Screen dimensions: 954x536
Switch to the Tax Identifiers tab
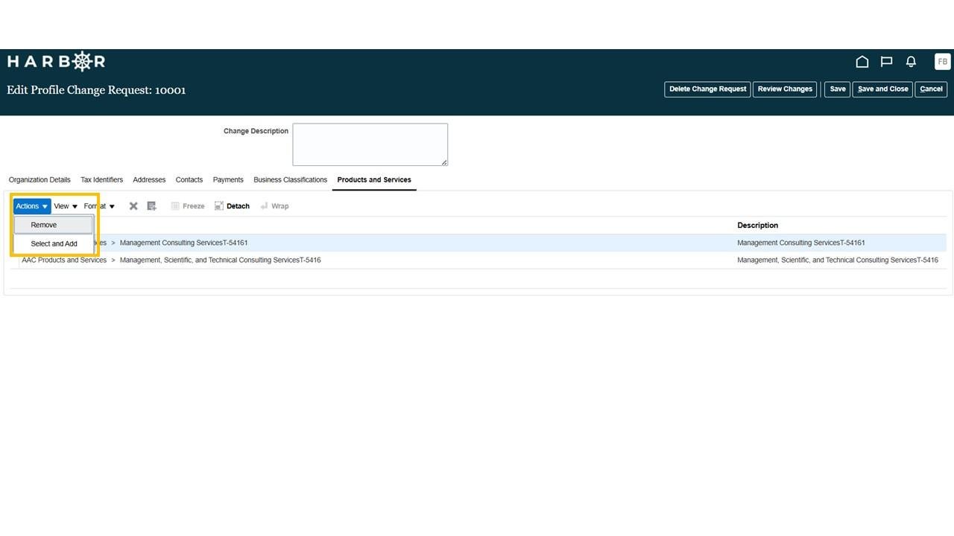(x=101, y=179)
